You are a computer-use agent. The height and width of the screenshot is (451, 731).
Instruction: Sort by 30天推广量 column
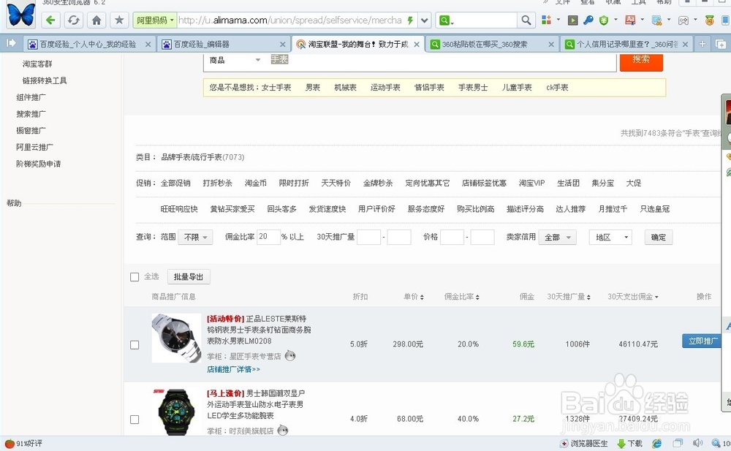click(x=569, y=297)
